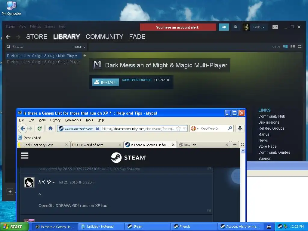Viewport: 308px width, 231px height.
Task: Open the URL history dropdown arrow
Action: pos(184,128)
